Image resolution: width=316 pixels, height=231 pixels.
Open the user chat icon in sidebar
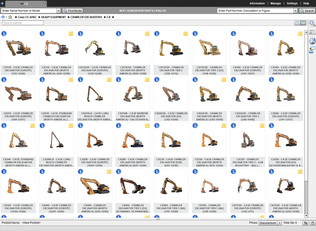312,50
